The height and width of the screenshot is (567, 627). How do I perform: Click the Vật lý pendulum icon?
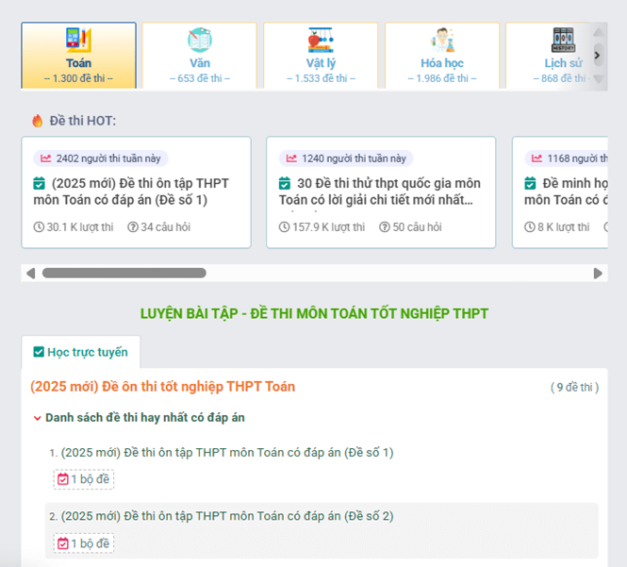click(x=320, y=41)
